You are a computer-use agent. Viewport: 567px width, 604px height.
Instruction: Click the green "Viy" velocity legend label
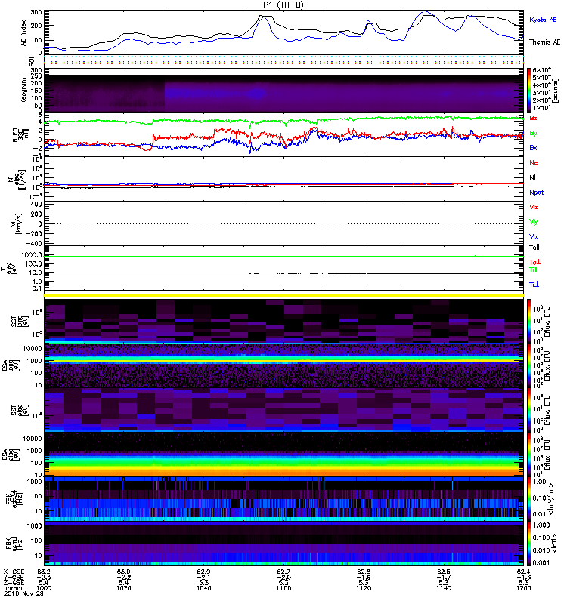(x=534, y=222)
